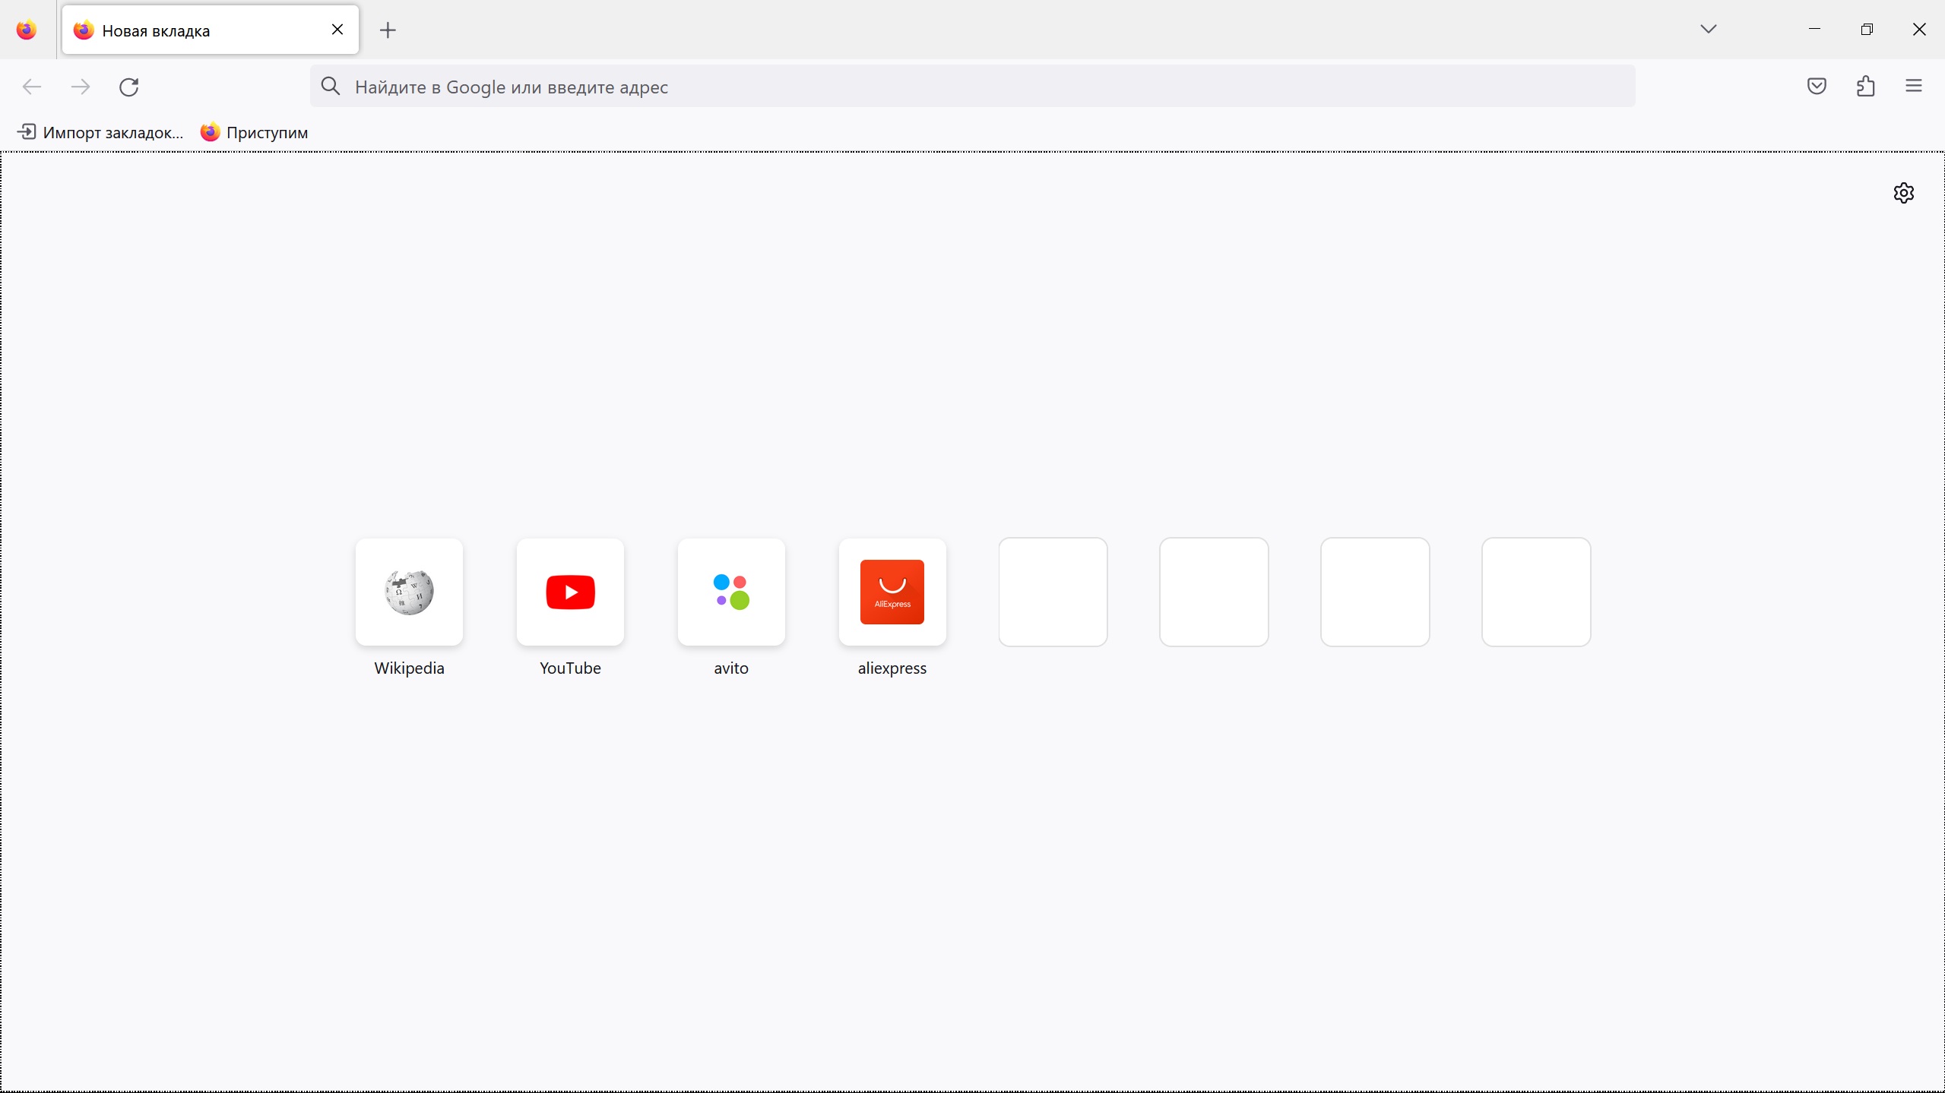Open the aliexpress shortcut tile
The height and width of the screenshot is (1093, 1945).
tap(892, 592)
